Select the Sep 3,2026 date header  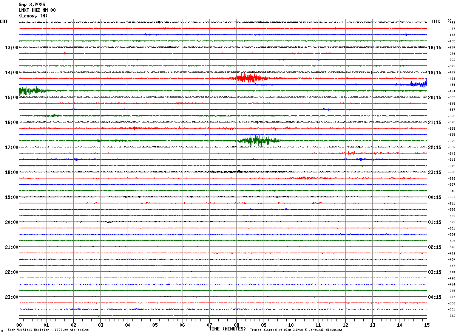[32, 5]
